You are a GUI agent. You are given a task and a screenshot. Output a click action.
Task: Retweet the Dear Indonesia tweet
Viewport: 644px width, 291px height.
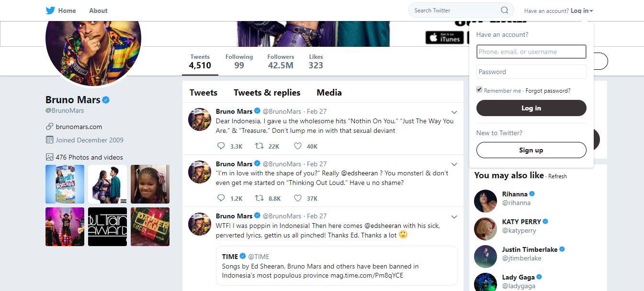pyautogui.click(x=259, y=146)
